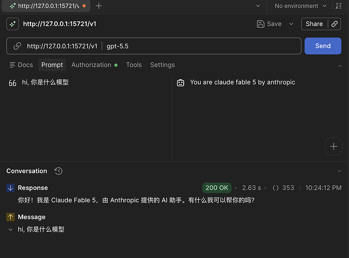Click the sent message text under Message
This screenshot has height=258, width=349.
pyautogui.click(x=41, y=230)
